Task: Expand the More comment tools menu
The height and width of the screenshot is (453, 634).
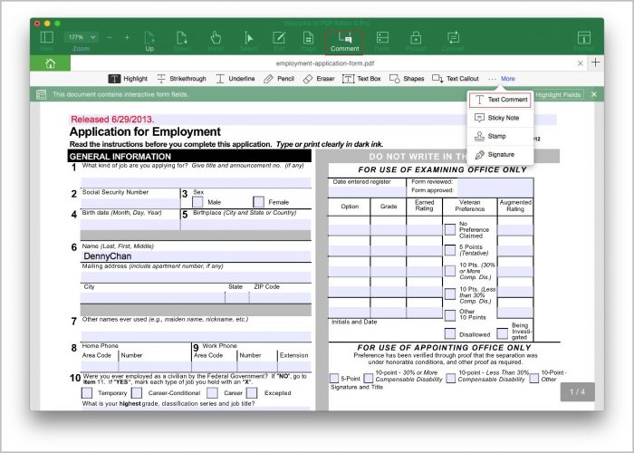Action: 502,79
